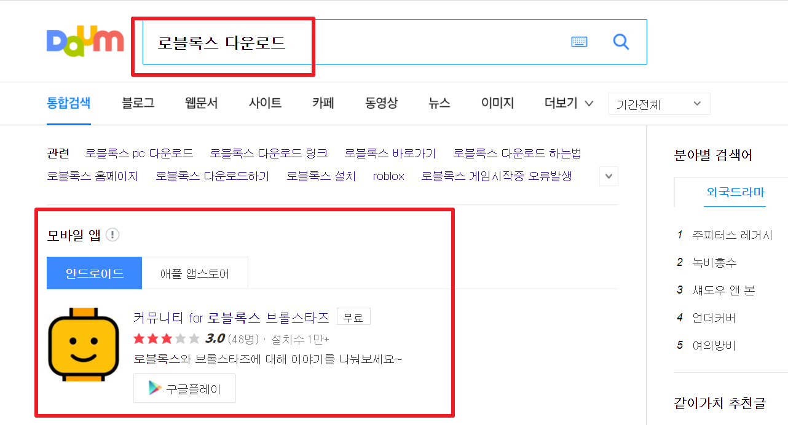Click the 분야별 검색어 heading

click(713, 155)
